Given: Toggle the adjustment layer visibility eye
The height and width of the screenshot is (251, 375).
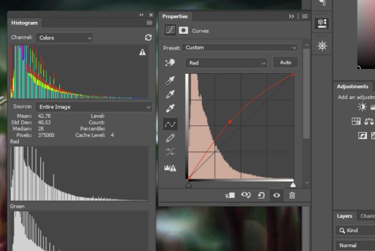Looking at the screenshot, I should (x=276, y=195).
